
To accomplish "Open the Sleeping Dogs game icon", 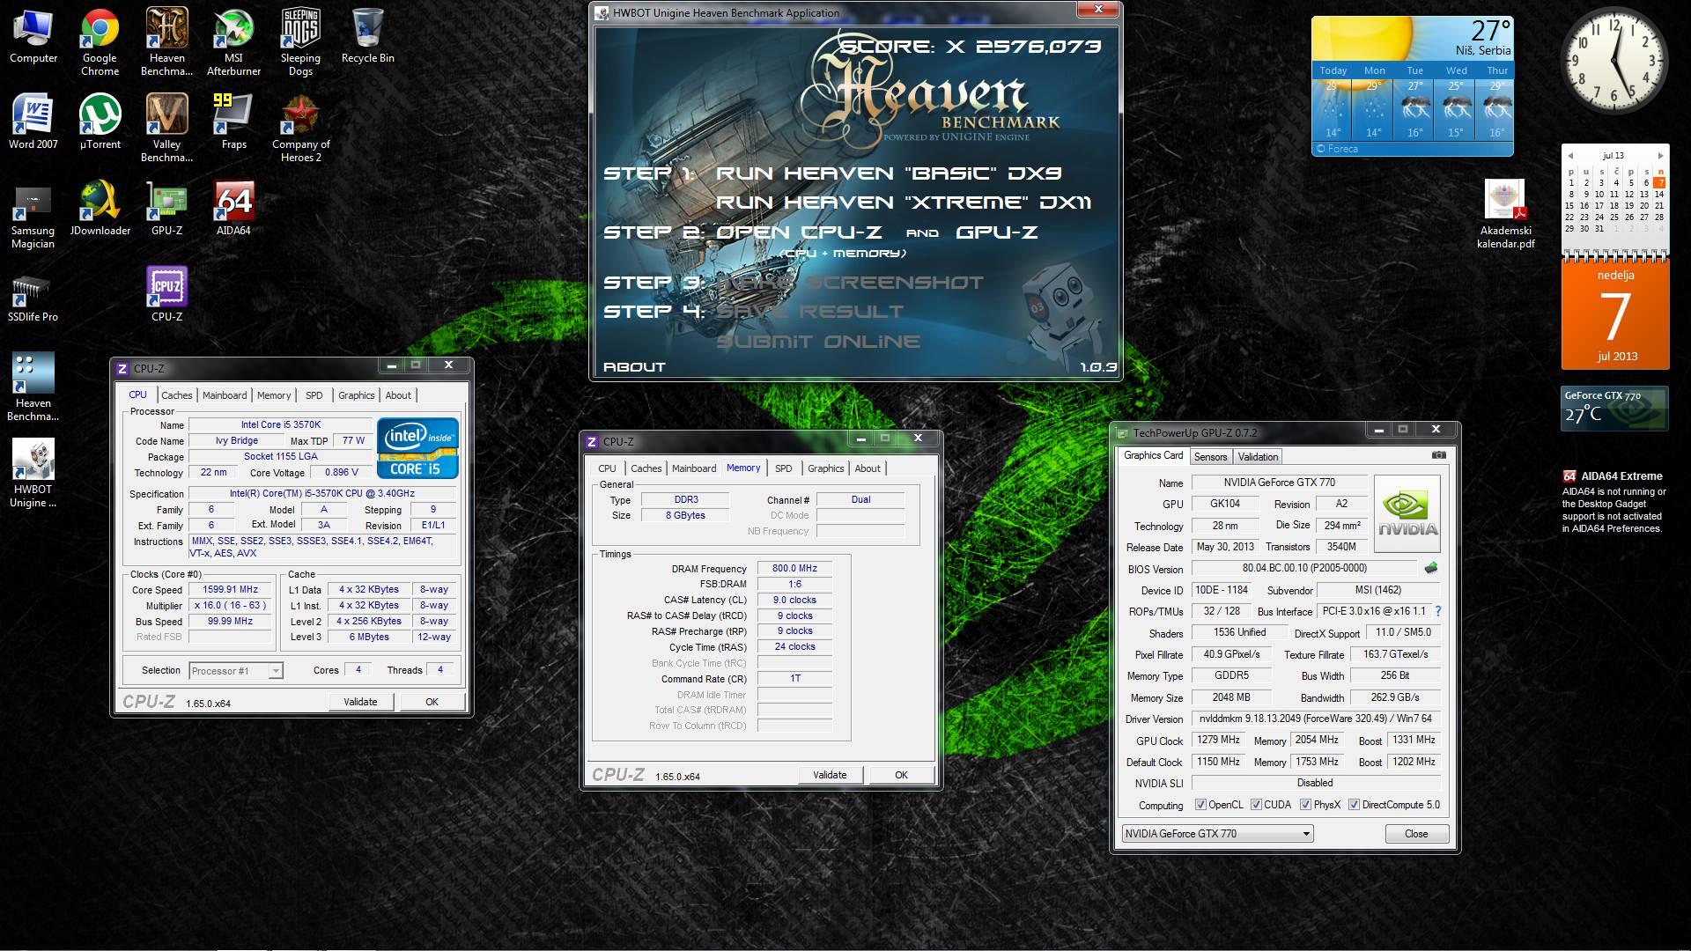I will pyautogui.click(x=300, y=42).
